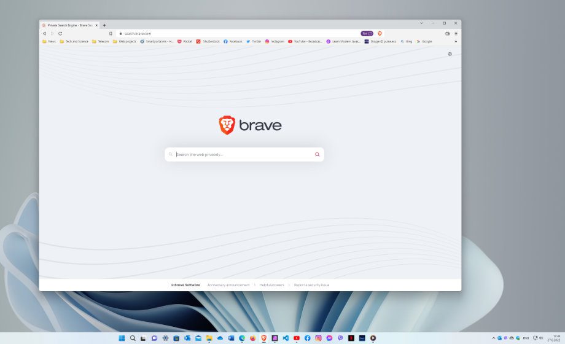Open the Tech and Science bookmarks folder
Screen dimensions: 565x344
tap(74, 42)
